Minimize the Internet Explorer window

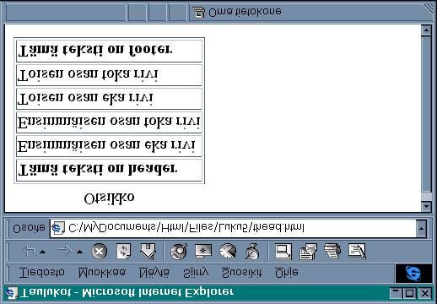[396, 293]
